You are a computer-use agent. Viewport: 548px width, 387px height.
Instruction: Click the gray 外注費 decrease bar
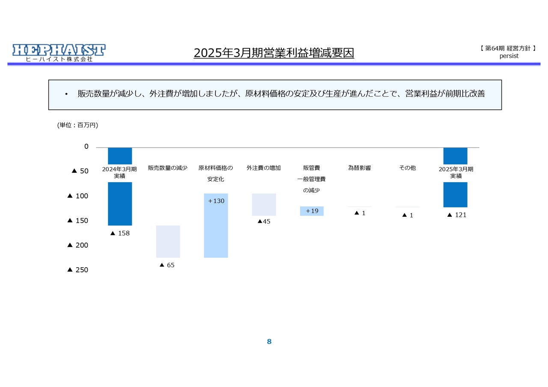coord(264,204)
